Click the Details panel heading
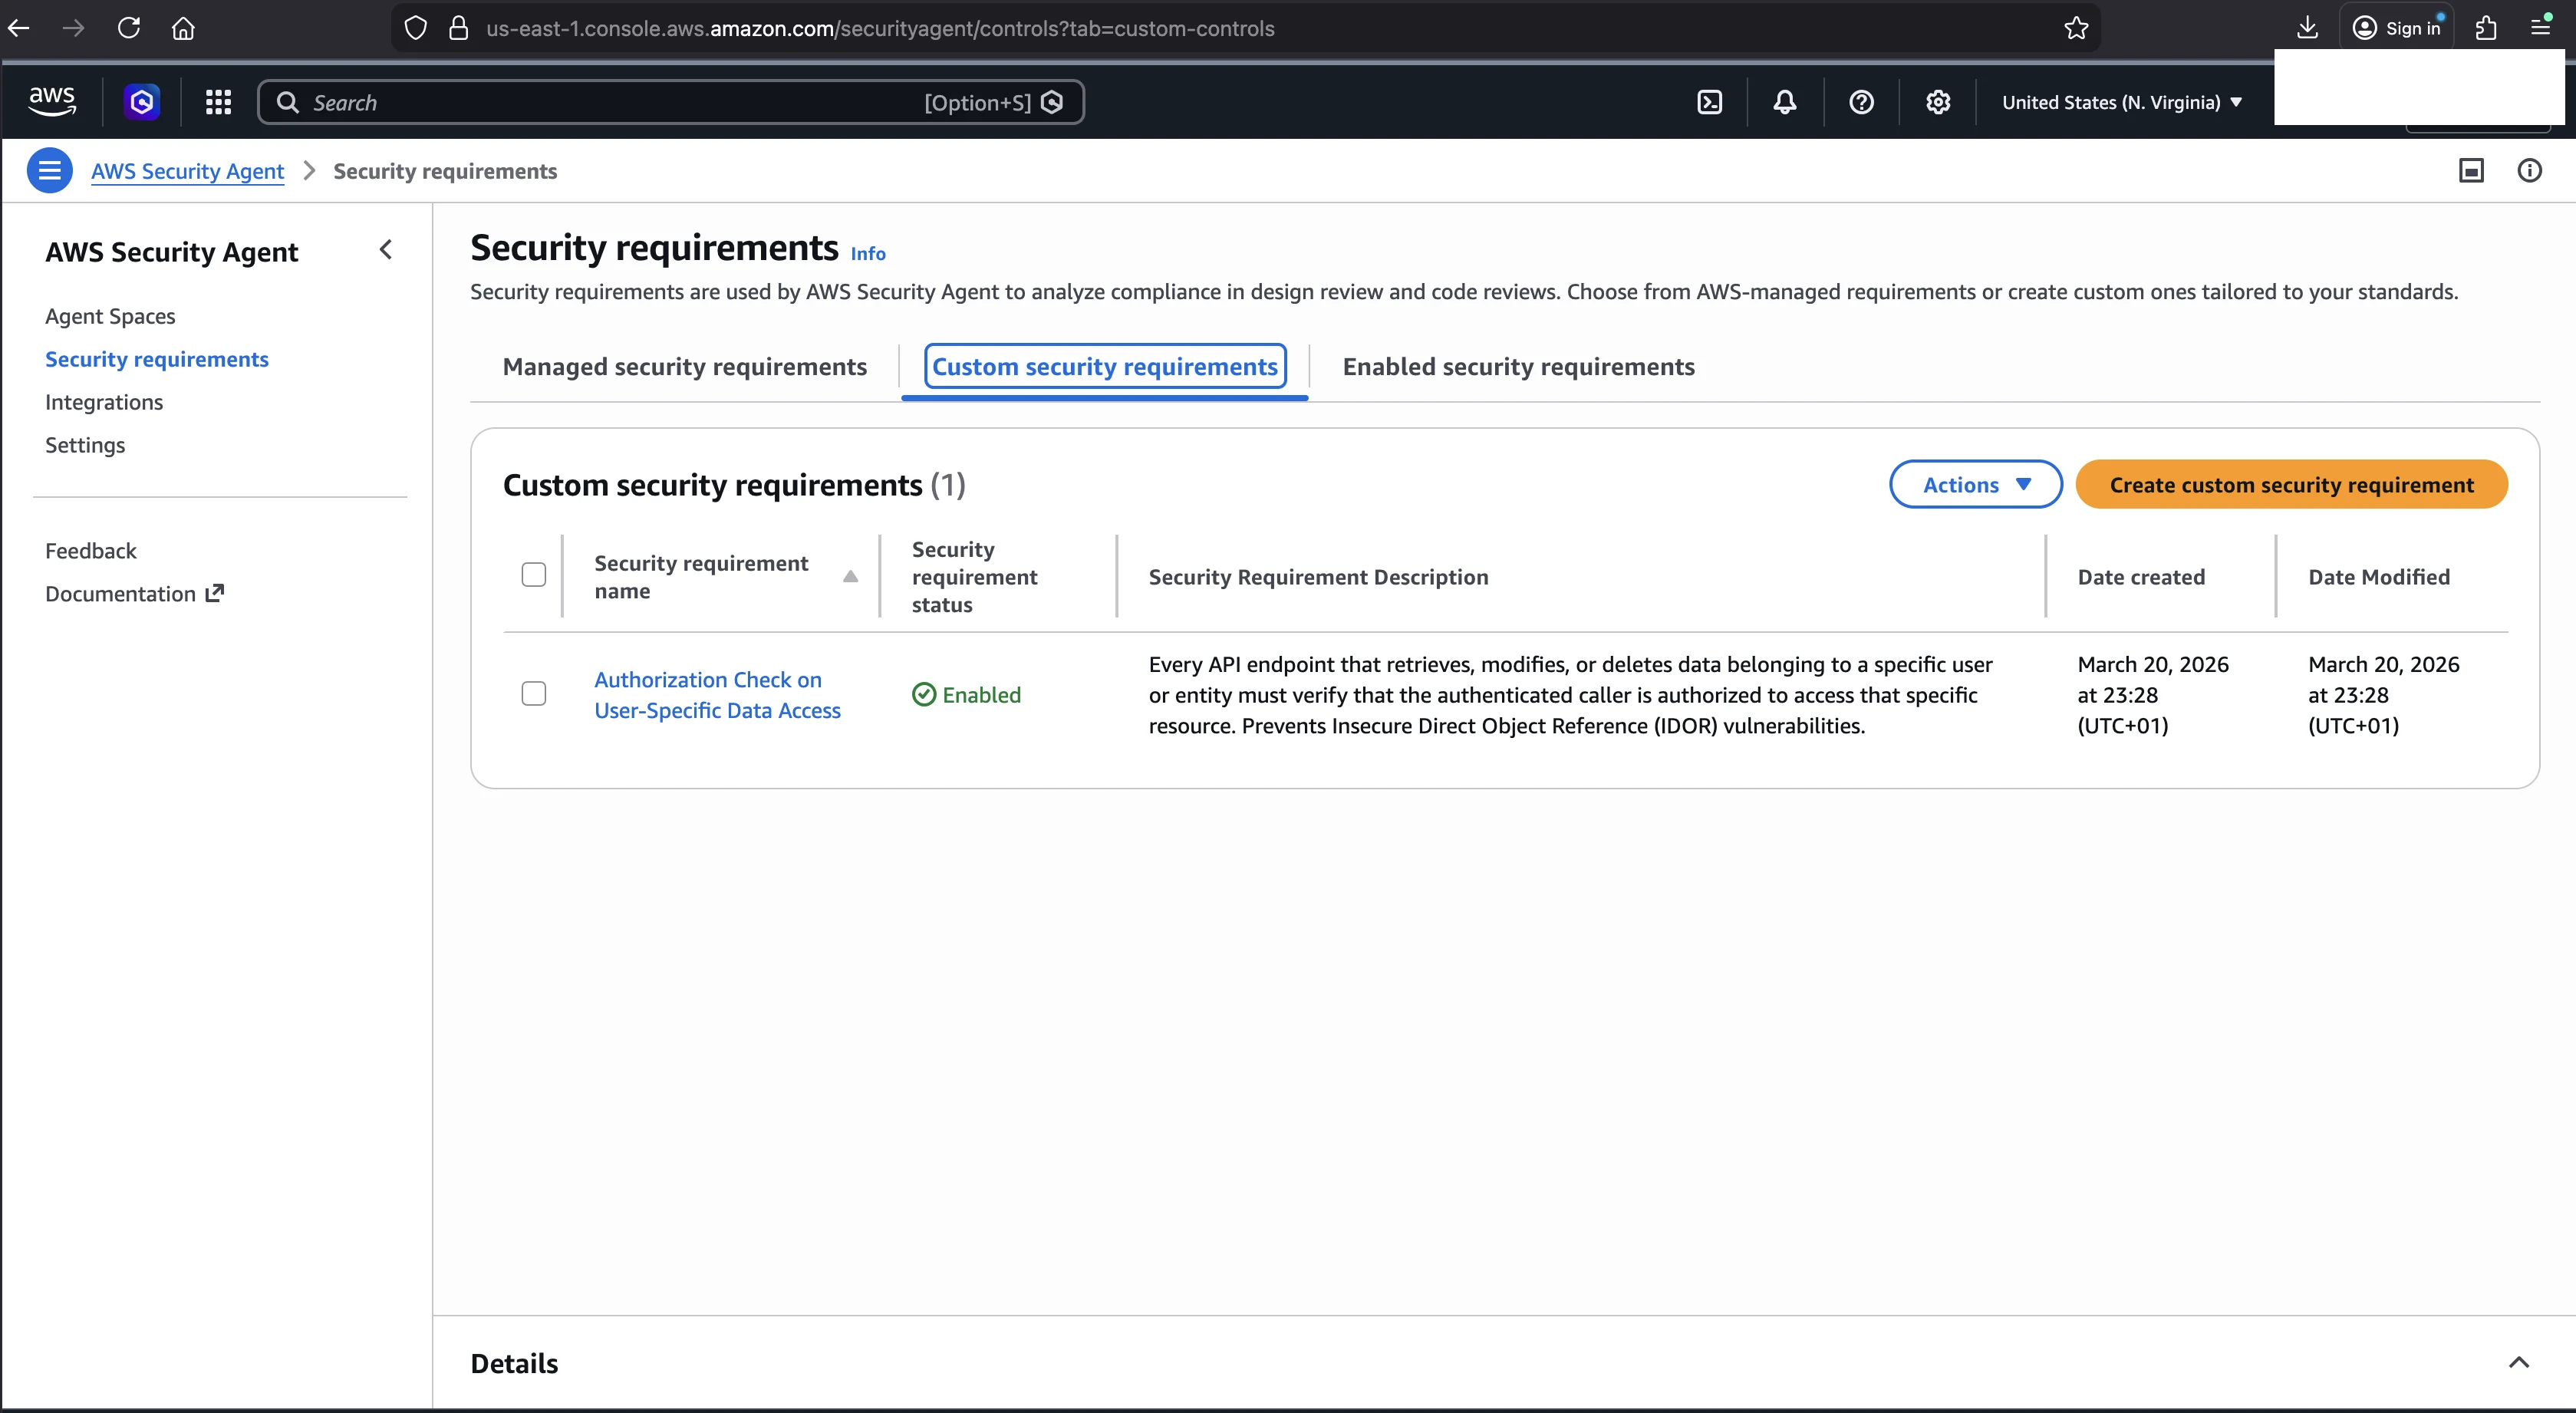This screenshot has height=1413, width=2576. pos(514,1363)
